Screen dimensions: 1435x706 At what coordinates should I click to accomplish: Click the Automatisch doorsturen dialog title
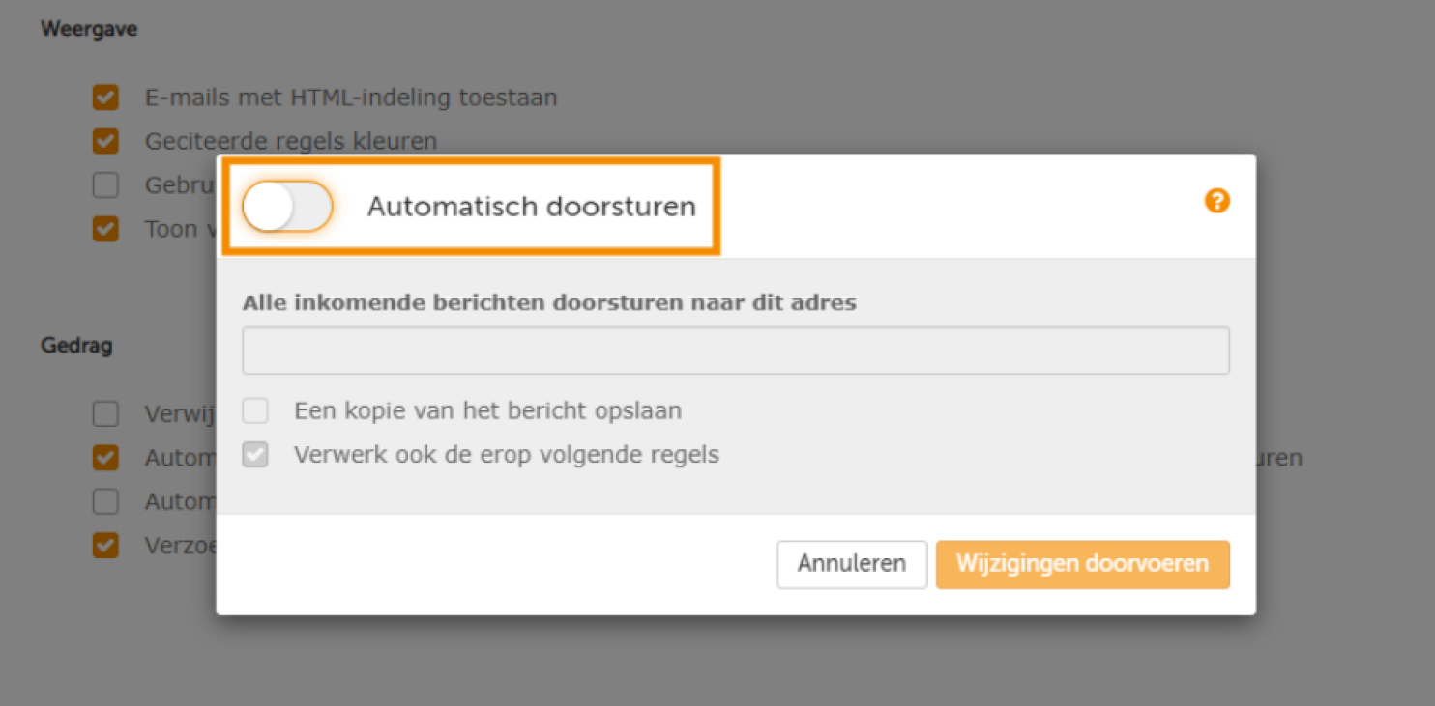tap(530, 206)
